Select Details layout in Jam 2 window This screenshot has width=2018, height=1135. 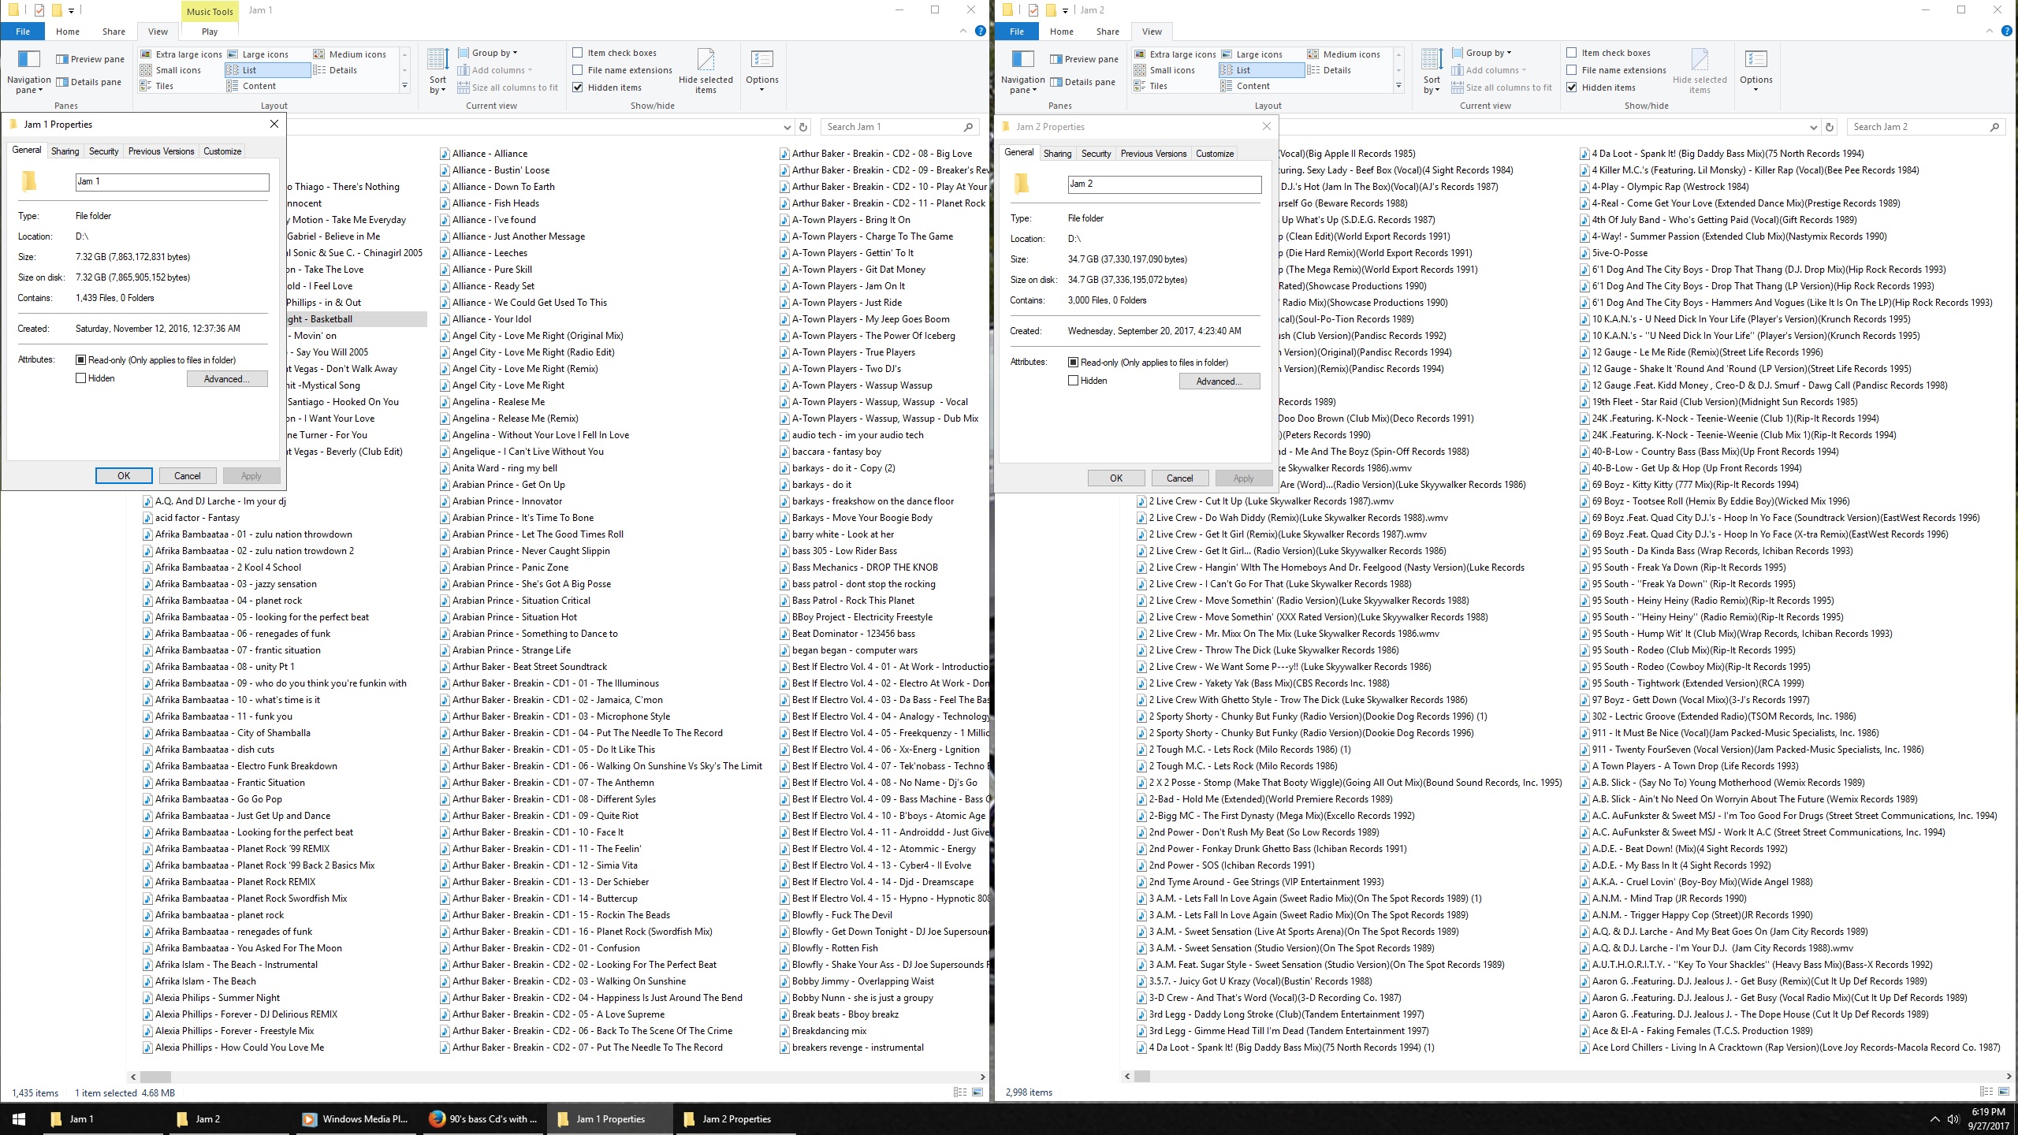pyautogui.click(x=1330, y=70)
